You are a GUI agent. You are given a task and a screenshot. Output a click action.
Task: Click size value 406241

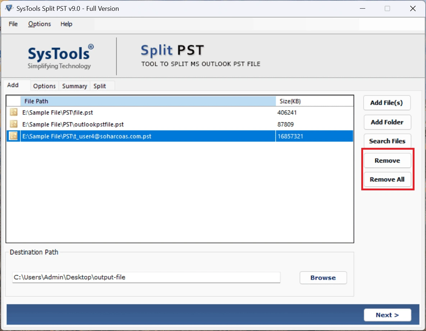pos(287,112)
